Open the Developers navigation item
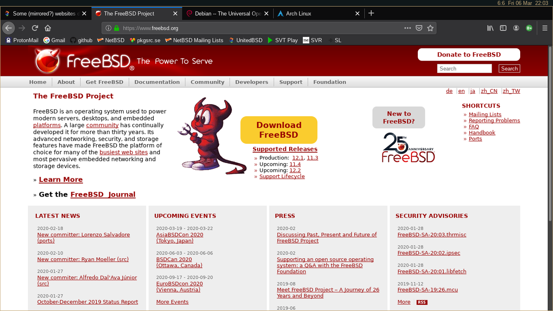This screenshot has height=311, width=553. pos(252,82)
